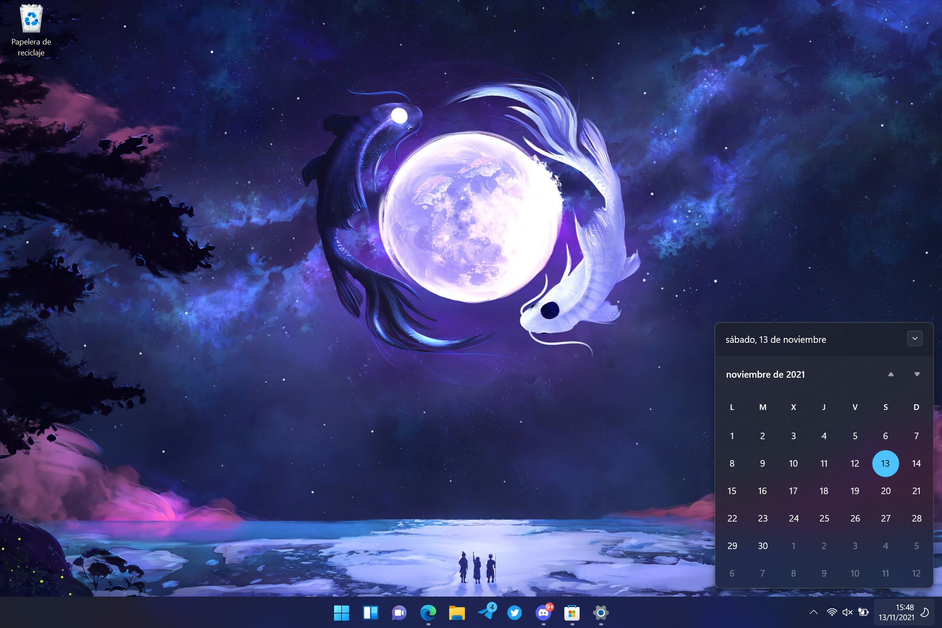Select day 20 in the calendar
This screenshot has width=942, height=628.
(x=885, y=491)
